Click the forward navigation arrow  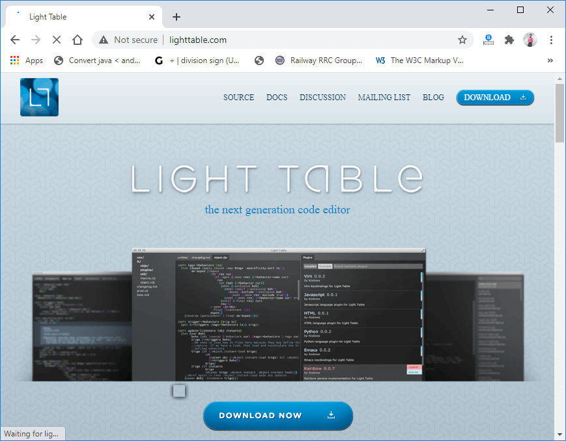[36, 40]
